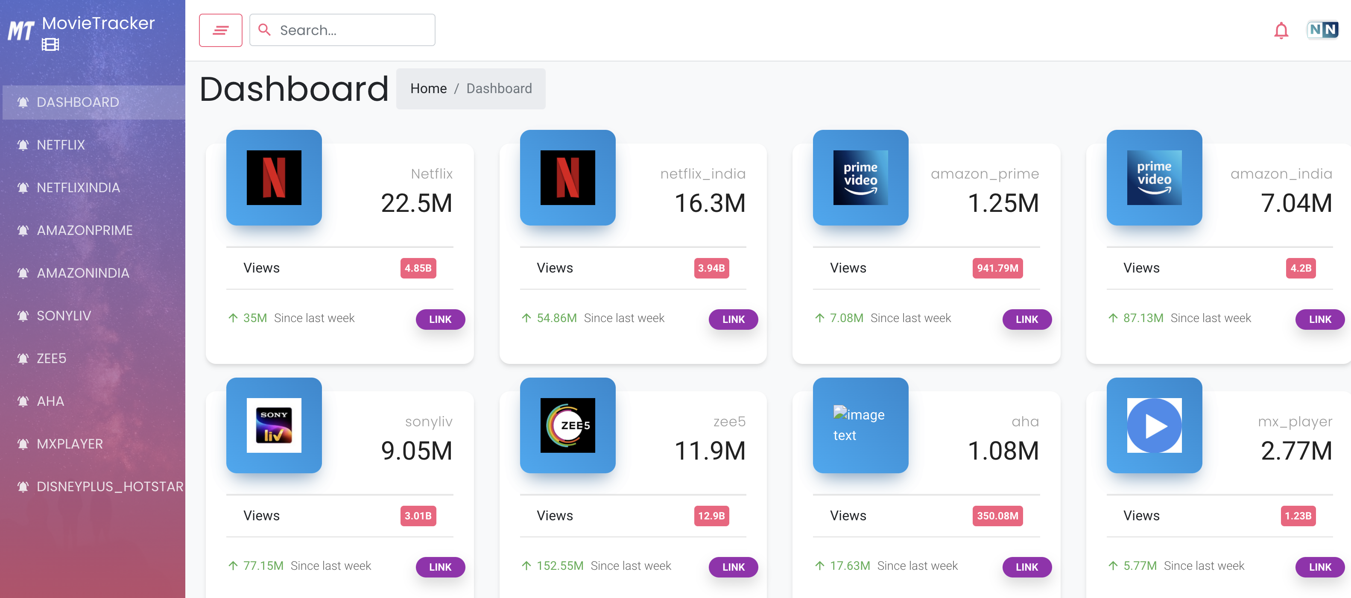
Task: Click the 22.5M count on Netflix card
Action: point(416,203)
